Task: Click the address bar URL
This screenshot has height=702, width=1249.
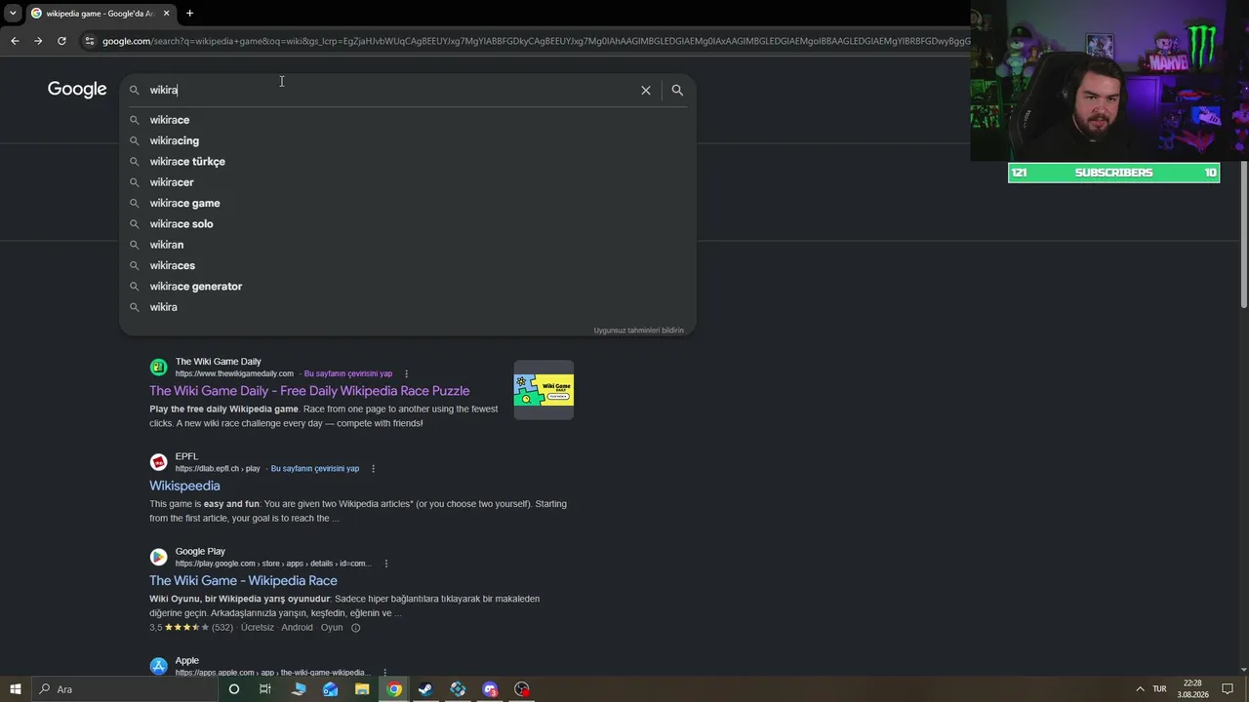Action: pyautogui.click(x=535, y=41)
